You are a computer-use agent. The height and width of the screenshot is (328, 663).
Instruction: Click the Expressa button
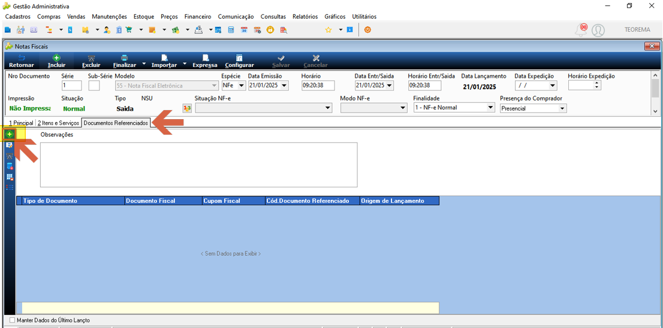(x=204, y=61)
